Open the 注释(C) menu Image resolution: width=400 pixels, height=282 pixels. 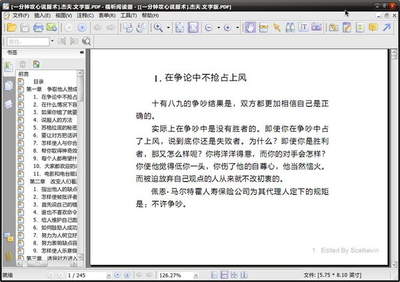85,15
